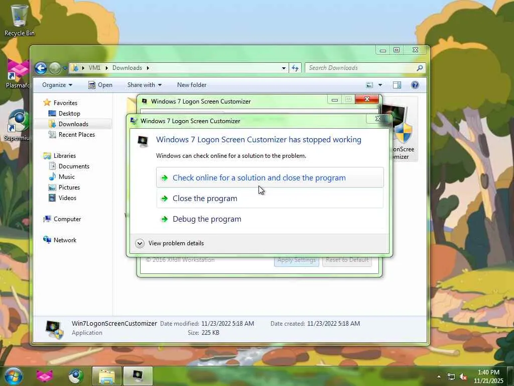Screen dimensions: 514x386
Task: Click Apply Settings in the customizer window
Action: point(296,261)
